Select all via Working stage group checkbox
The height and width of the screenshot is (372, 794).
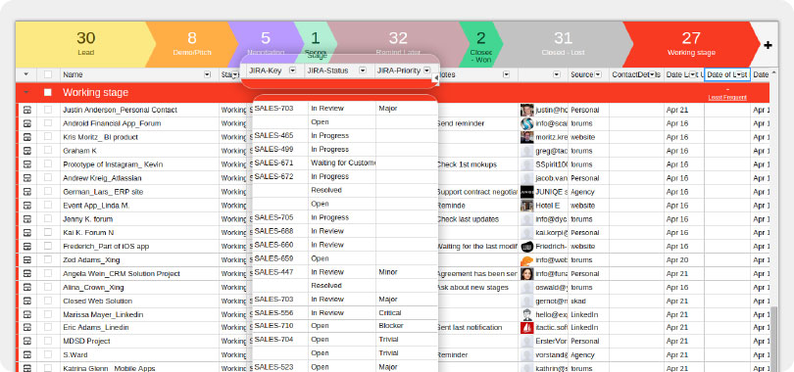click(x=48, y=92)
